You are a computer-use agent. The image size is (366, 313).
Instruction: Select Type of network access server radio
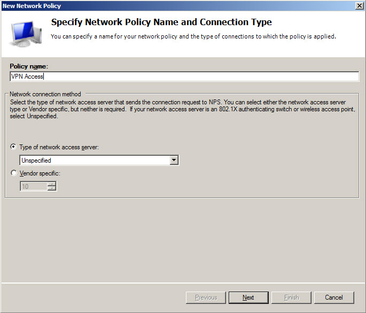[x=13, y=147]
